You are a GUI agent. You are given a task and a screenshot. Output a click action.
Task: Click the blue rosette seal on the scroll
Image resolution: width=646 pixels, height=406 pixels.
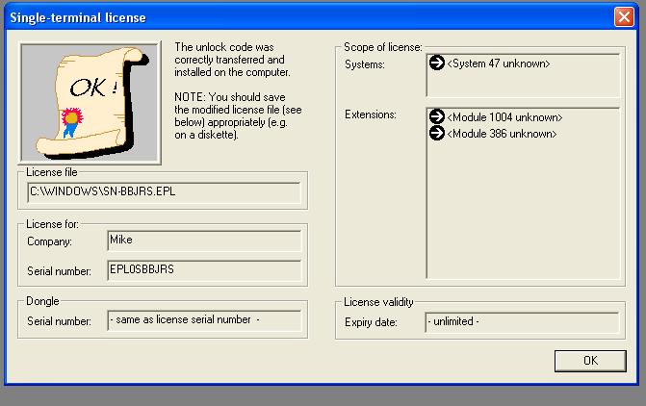coord(70,119)
